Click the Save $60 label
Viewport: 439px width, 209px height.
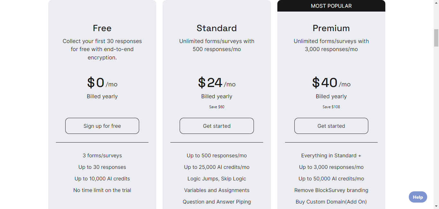point(217,107)
